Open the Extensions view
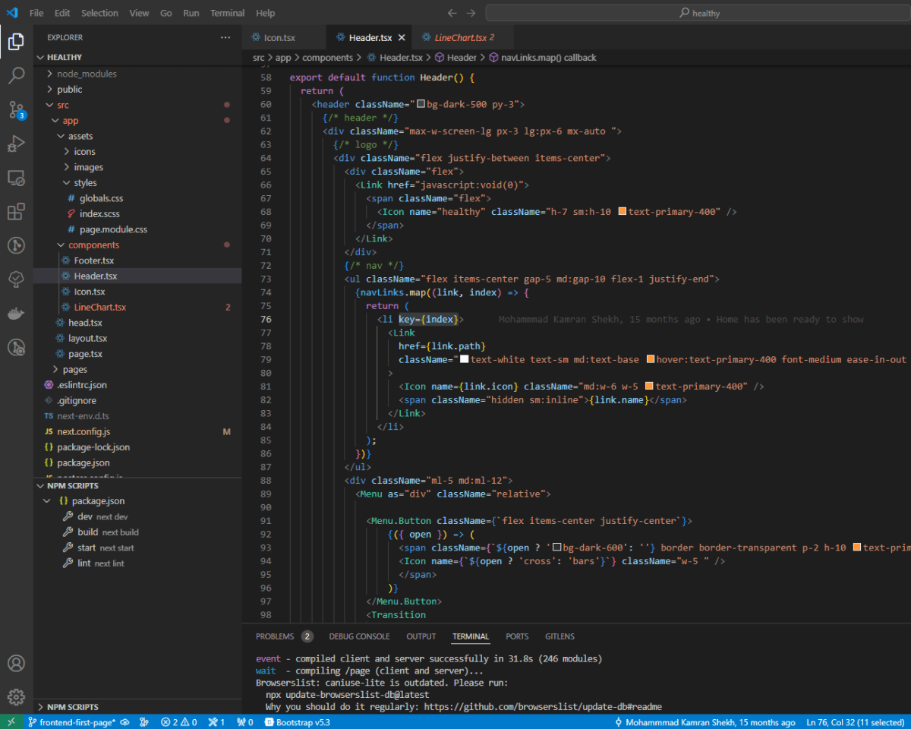This screenshot has width=911, height=729. coord(16,212)
